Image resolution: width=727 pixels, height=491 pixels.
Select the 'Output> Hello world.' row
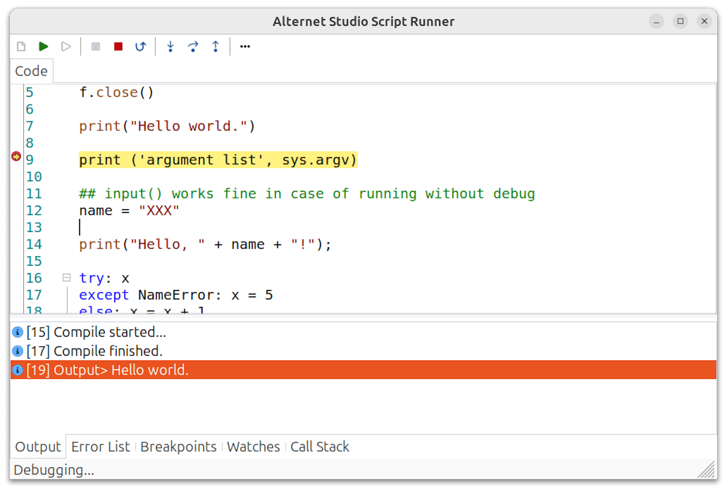point(363,370)
